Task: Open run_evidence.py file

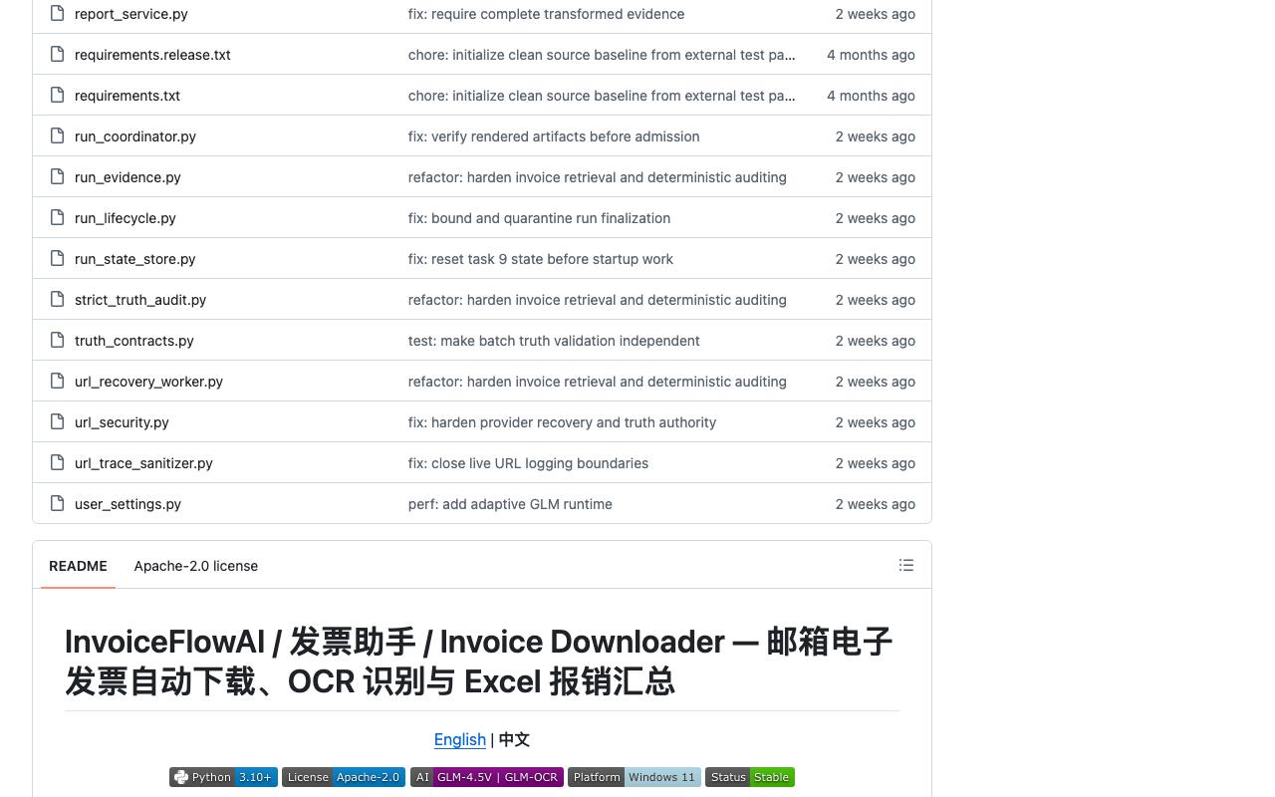Action: [x=127, y=177]
